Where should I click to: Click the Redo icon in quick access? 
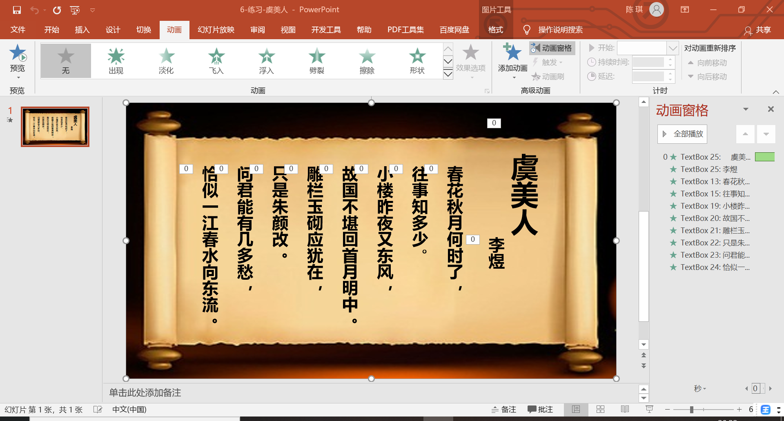[57, 10]
